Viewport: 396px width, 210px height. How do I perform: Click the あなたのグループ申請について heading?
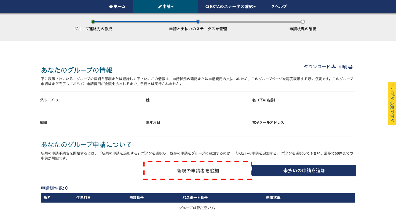(86, 144)
